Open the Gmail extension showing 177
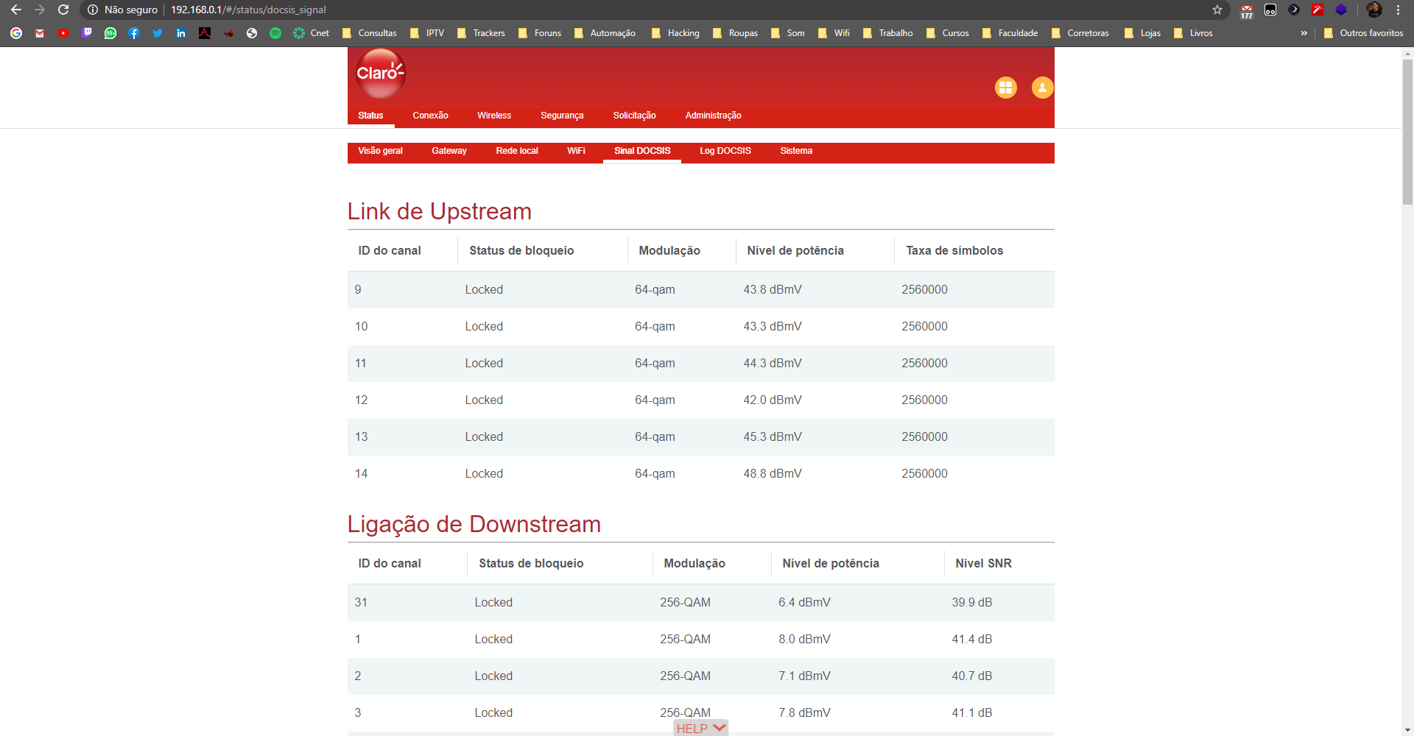Image resolution: width=1414 pixels, height=736 pixels. pyautogui.click(x=1247, y=10)
